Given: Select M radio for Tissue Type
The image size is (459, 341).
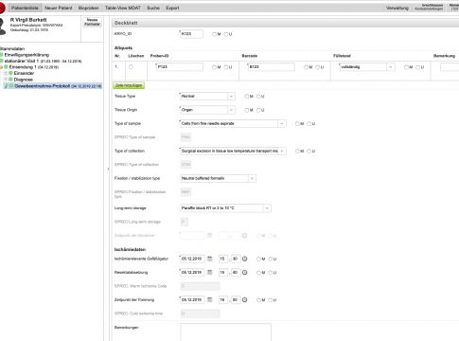Looking at the screenshot, I should tap(247, 97).
